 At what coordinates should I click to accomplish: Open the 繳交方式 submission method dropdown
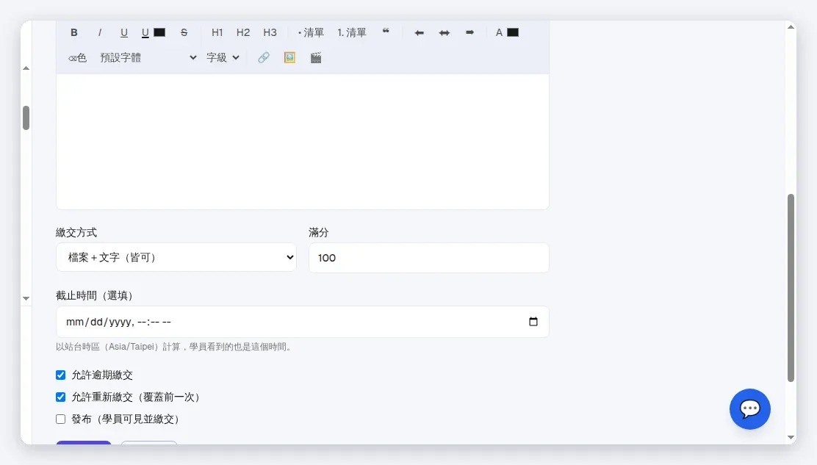pos(176,257)
